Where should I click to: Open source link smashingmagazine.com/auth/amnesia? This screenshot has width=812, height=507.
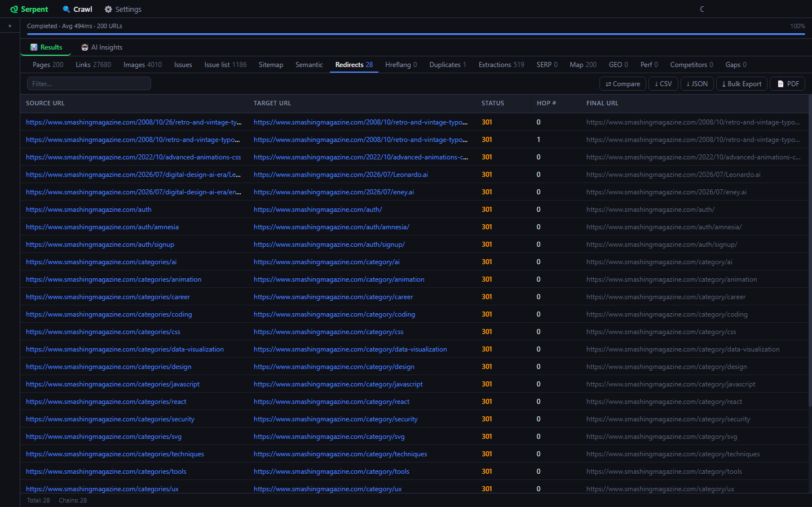[x=102, y=227]
